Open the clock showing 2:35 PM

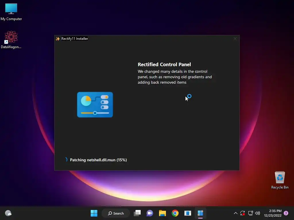coord(273,213)
